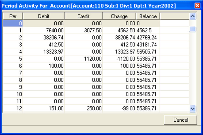Click balance cell 43181.74

[x=148, y=45]
